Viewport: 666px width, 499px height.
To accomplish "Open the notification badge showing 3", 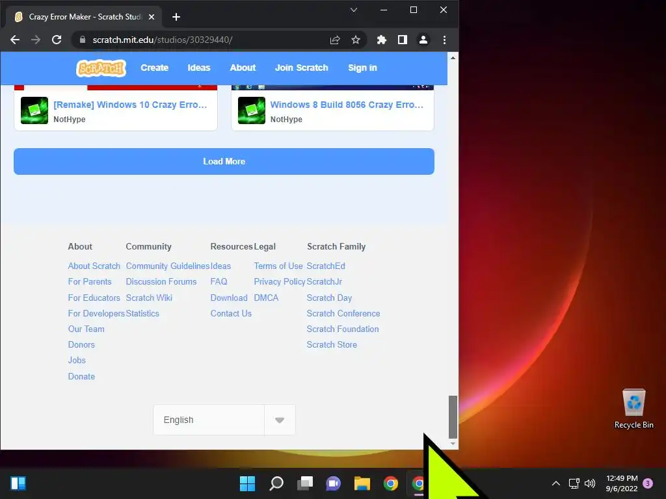I will point(648,483).
